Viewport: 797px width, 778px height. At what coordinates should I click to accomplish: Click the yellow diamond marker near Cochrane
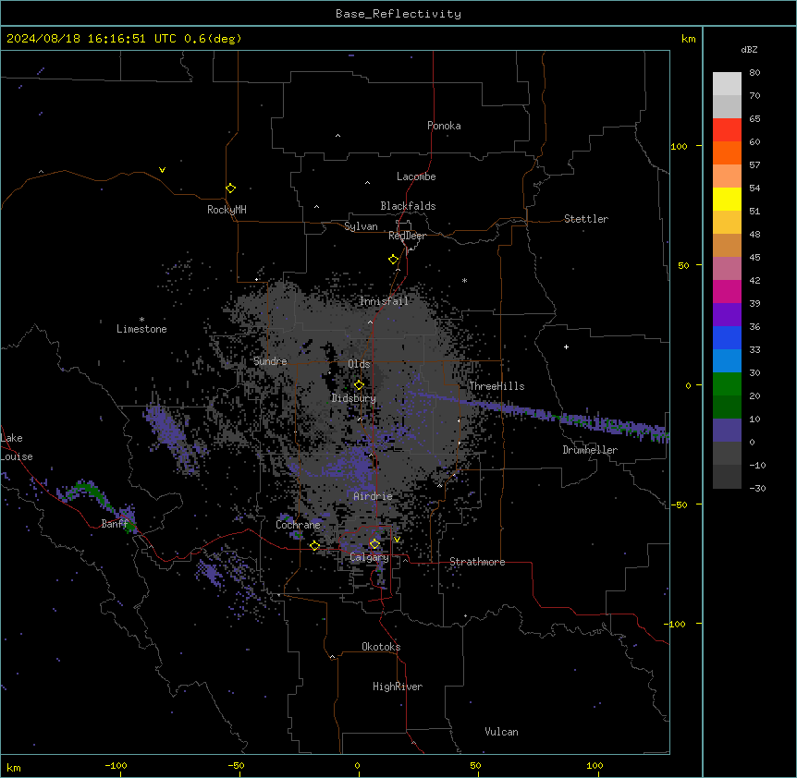(314, 545)
